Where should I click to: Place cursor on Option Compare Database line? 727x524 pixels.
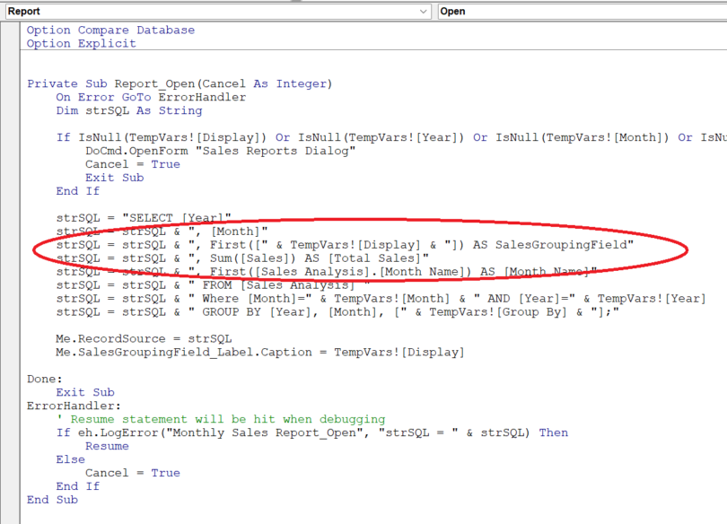(x=109, y=31)
